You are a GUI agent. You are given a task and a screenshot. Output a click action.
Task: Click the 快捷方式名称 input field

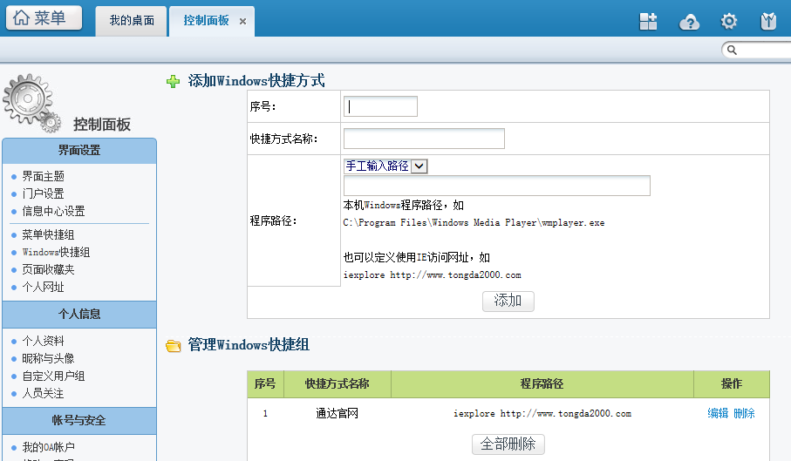click(424, 139)
